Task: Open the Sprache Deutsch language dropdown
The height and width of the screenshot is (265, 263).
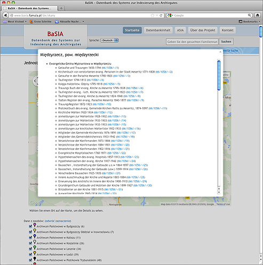Action: (109, 41)
